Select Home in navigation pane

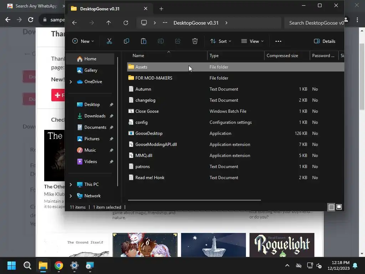pyautogui.click(x=90, y=59)
